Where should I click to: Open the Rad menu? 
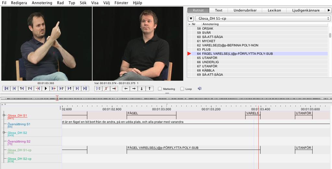[x=60, y=3]
